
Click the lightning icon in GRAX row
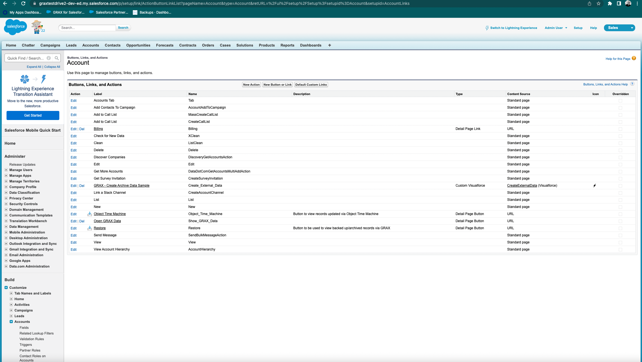(595, 186)
